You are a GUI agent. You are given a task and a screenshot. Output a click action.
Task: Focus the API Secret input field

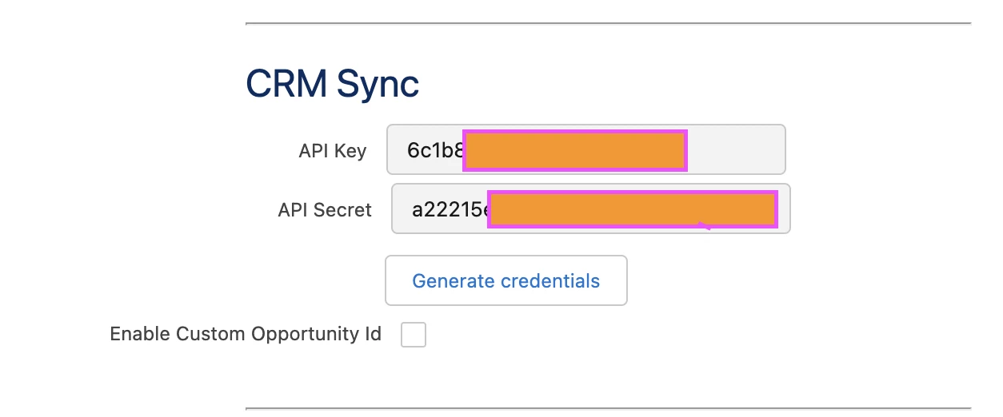590,208
